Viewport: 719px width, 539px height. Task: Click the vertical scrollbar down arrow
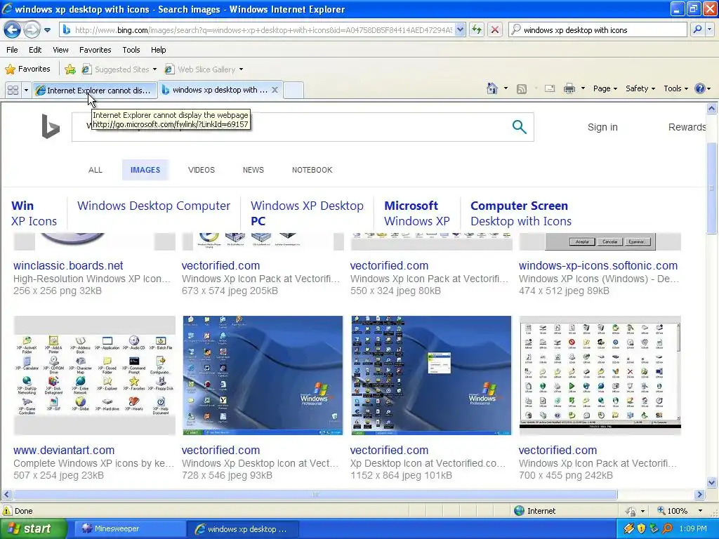pyautogui.click(x=712, y=482)
